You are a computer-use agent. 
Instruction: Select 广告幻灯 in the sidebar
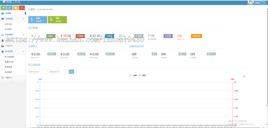point(9,46)
